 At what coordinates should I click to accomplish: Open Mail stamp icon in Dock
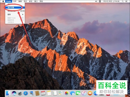point(31,93)
